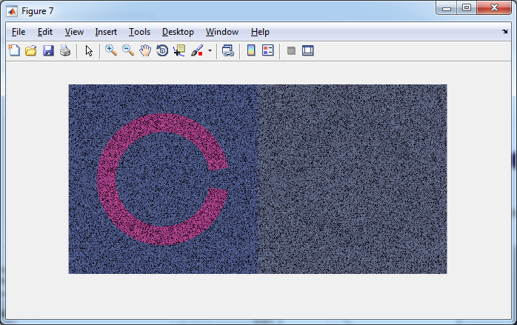Open the File menu

tap(19, 32)
